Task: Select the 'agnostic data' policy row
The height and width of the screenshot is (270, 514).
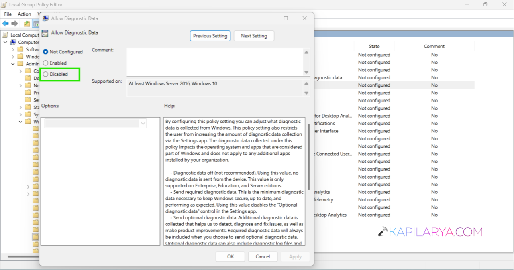Action: tap(394, 77)
